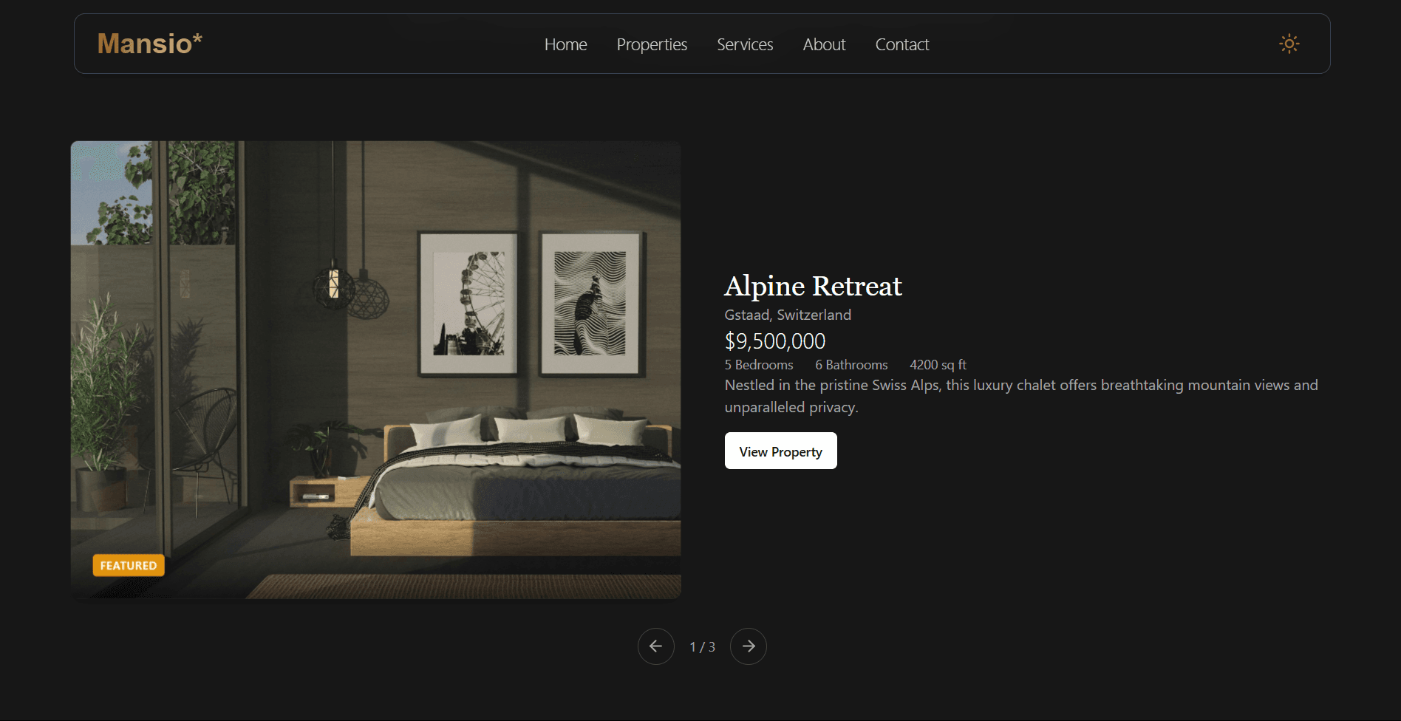Open the Contact nav link
The height and width of the screenshot is (721, 1401).
click(x=902, y=44)
